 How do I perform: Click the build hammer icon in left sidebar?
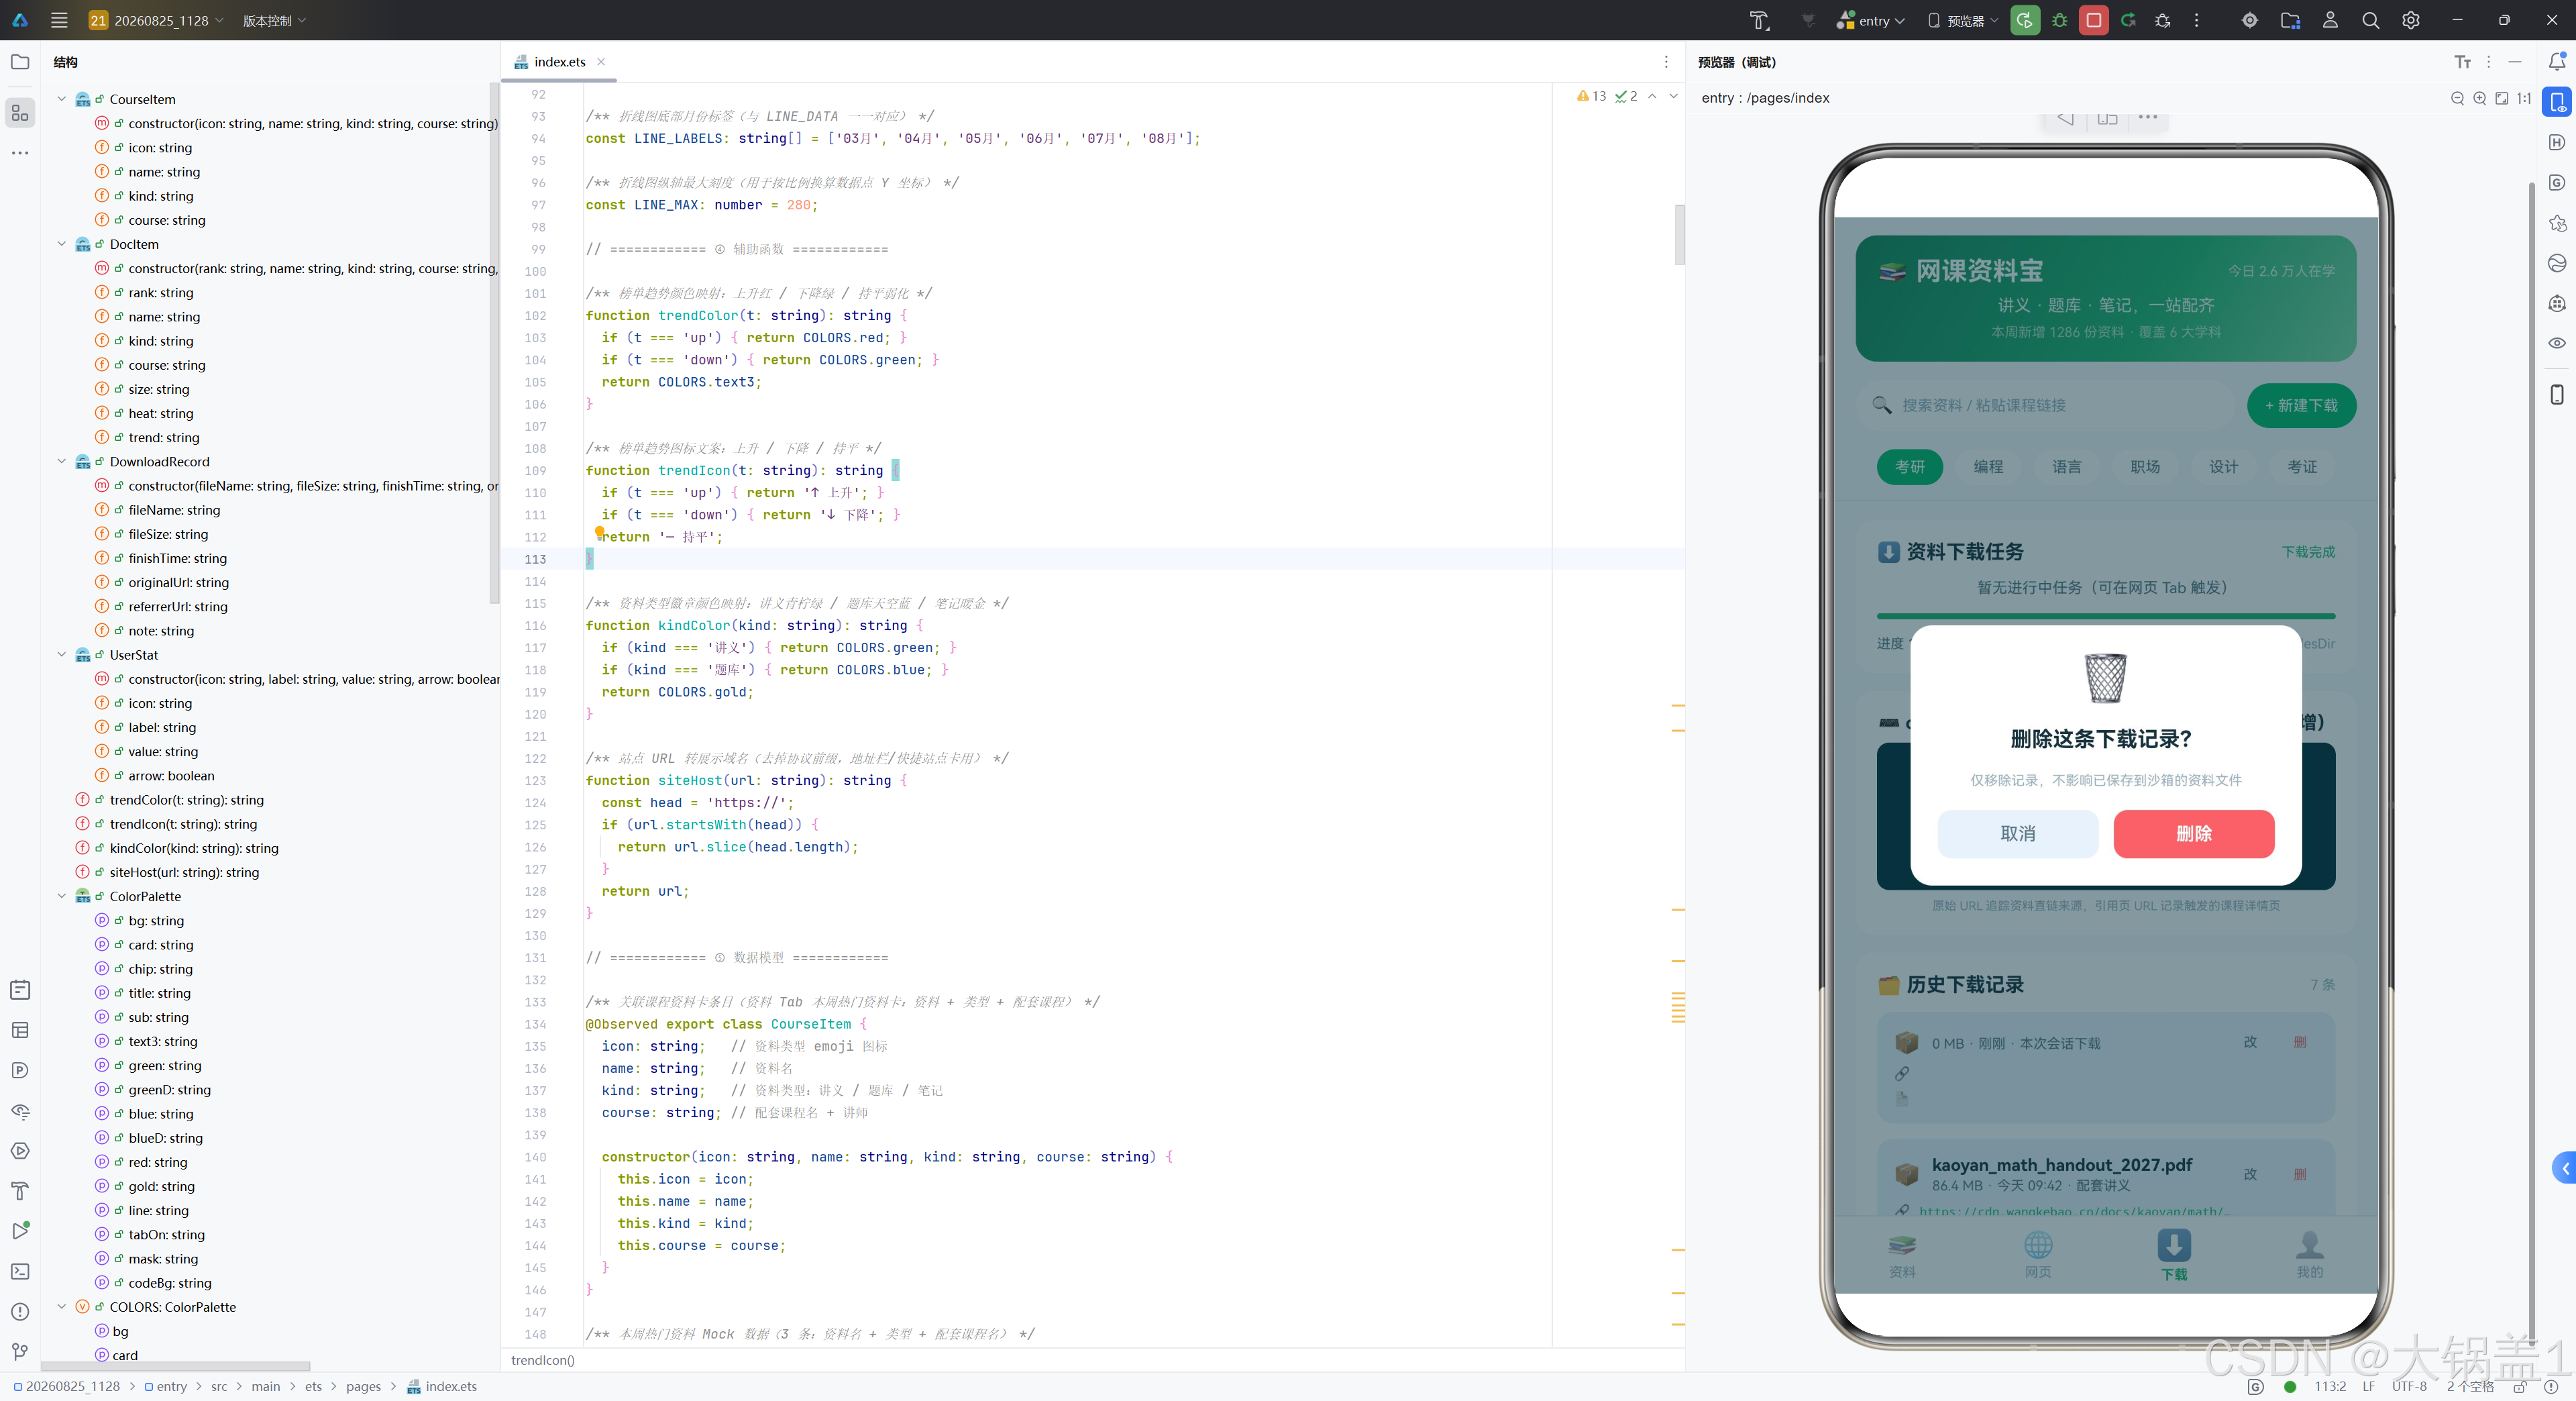click(20, 1191)
